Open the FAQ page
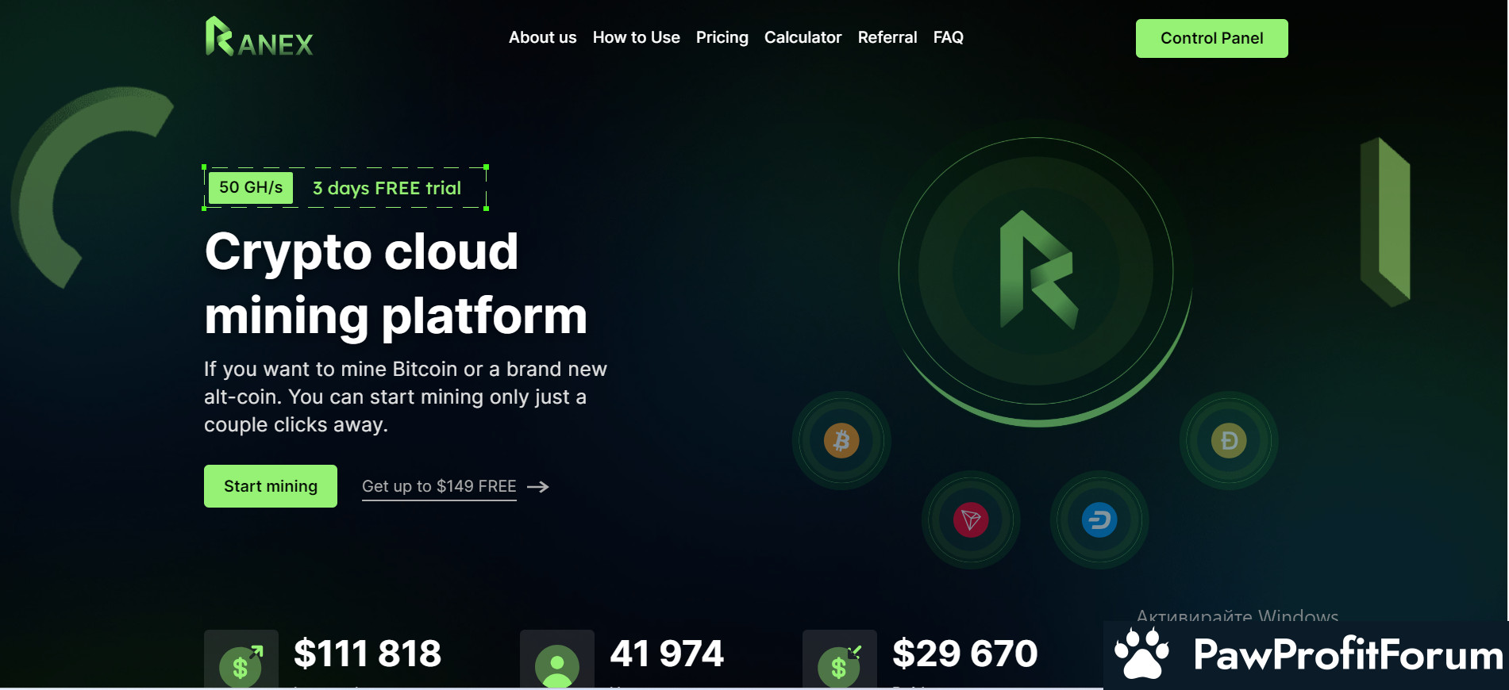 click(948, 37)
